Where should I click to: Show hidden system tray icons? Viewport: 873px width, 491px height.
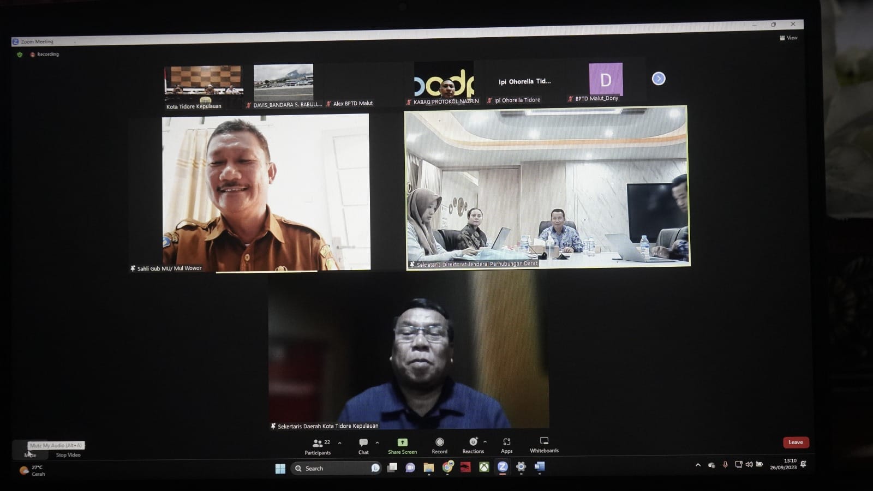(698, 465)
